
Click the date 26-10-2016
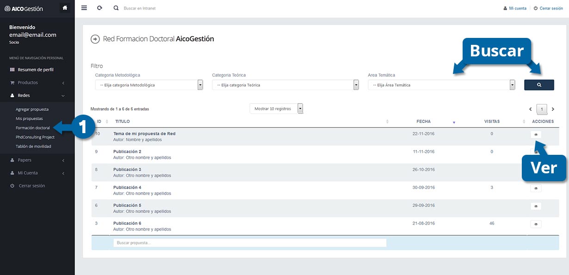click(x=424, y=170)
